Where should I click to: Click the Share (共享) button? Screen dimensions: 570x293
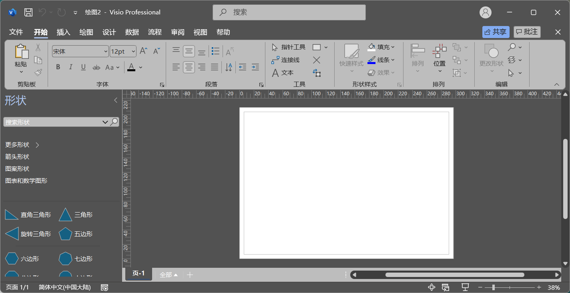496,32
